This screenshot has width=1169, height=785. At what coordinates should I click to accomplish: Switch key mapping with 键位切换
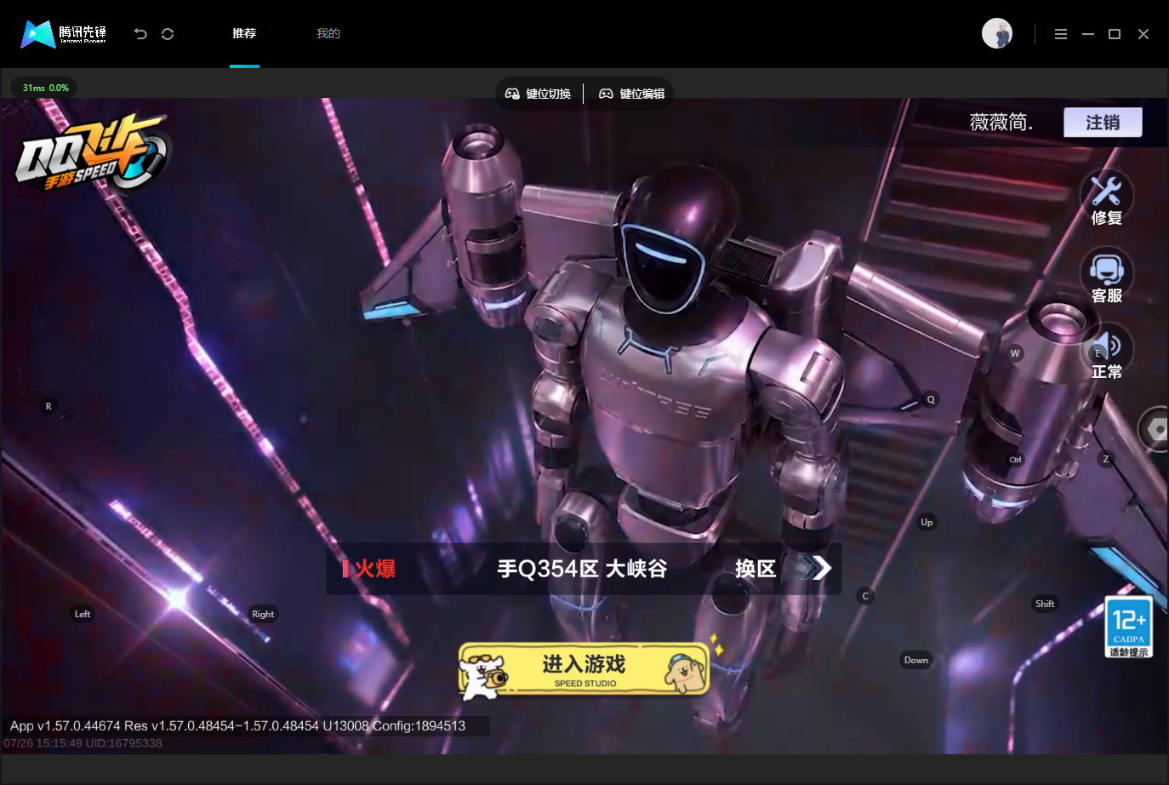[539, 94]
